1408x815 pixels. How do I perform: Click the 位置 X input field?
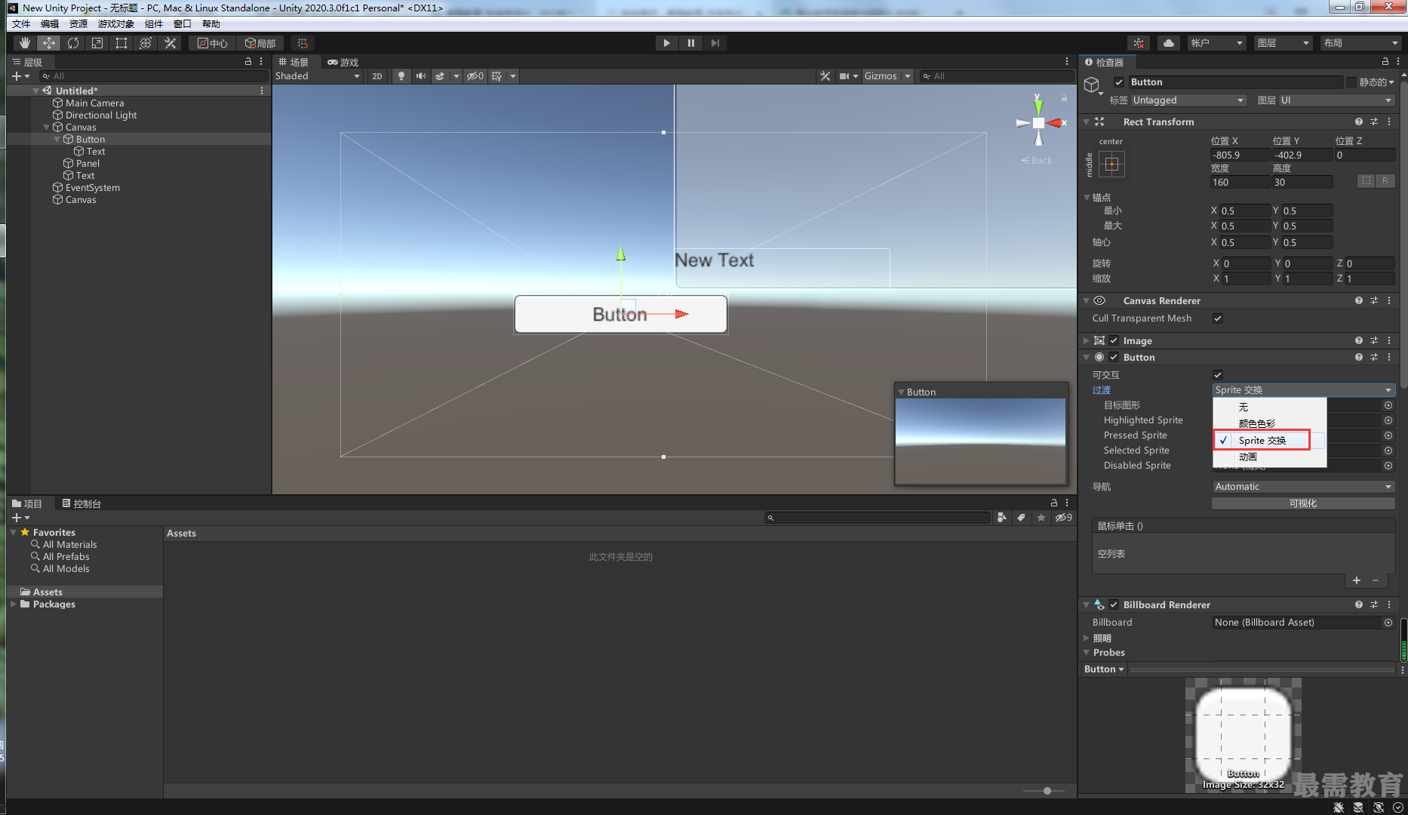[x=1239, y=155]
